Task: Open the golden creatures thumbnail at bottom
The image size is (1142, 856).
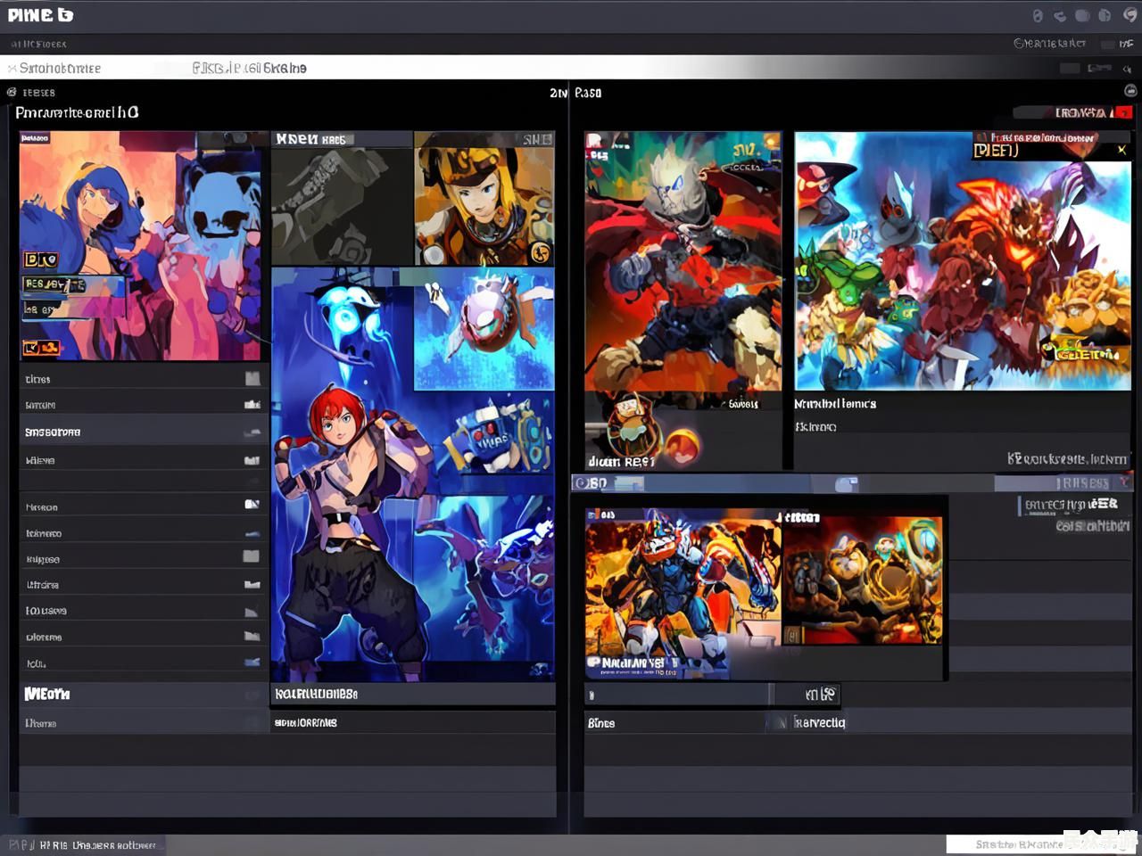Action: [x=863, y=580]
